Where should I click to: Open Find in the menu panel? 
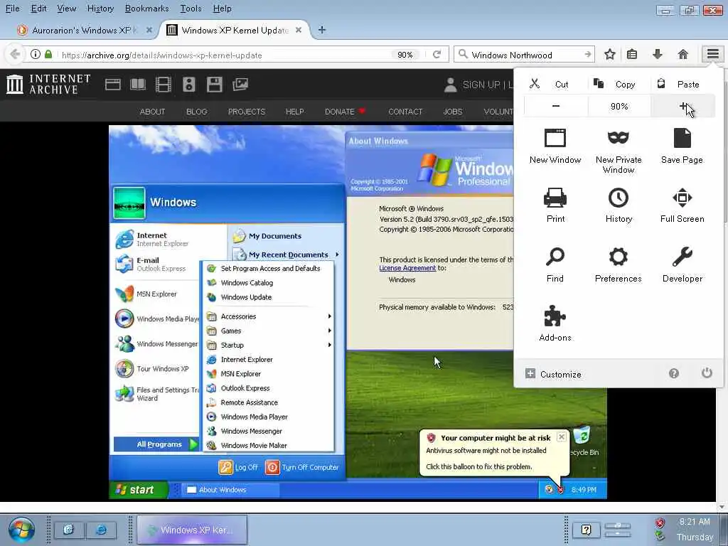[555, 264]
